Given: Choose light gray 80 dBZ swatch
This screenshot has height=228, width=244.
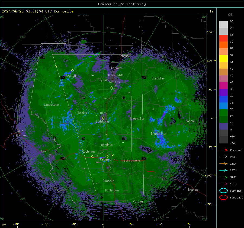Looking at the screenshot, I should (223, 24).
